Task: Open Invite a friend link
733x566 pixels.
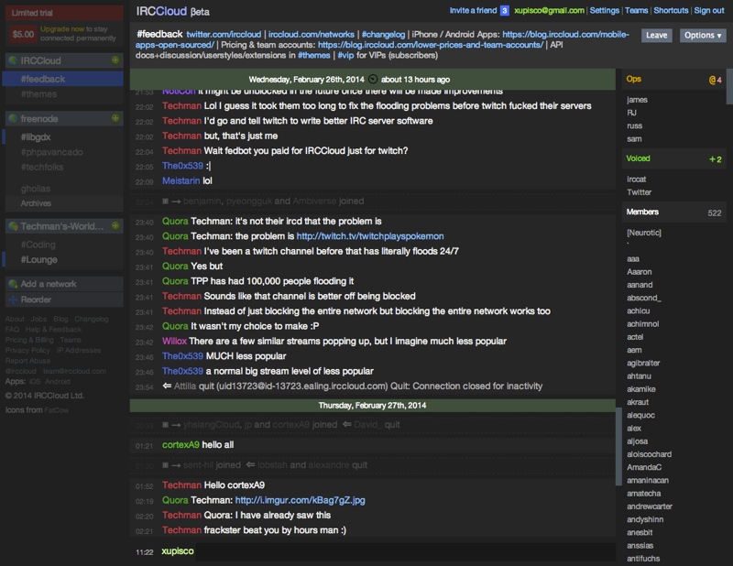Action: click(473, 10)
